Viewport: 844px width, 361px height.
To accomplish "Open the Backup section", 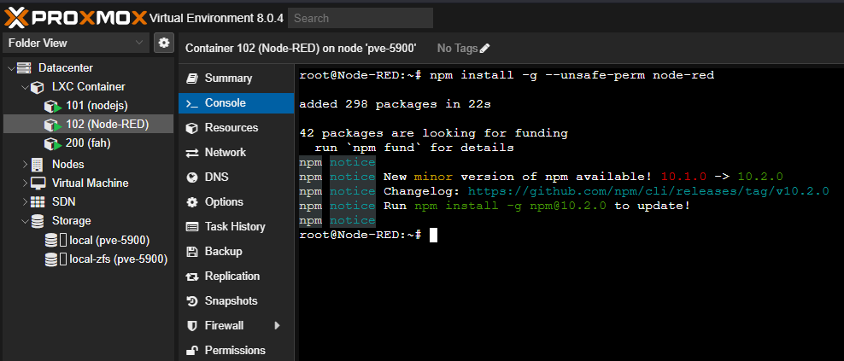I will (223, 252).
